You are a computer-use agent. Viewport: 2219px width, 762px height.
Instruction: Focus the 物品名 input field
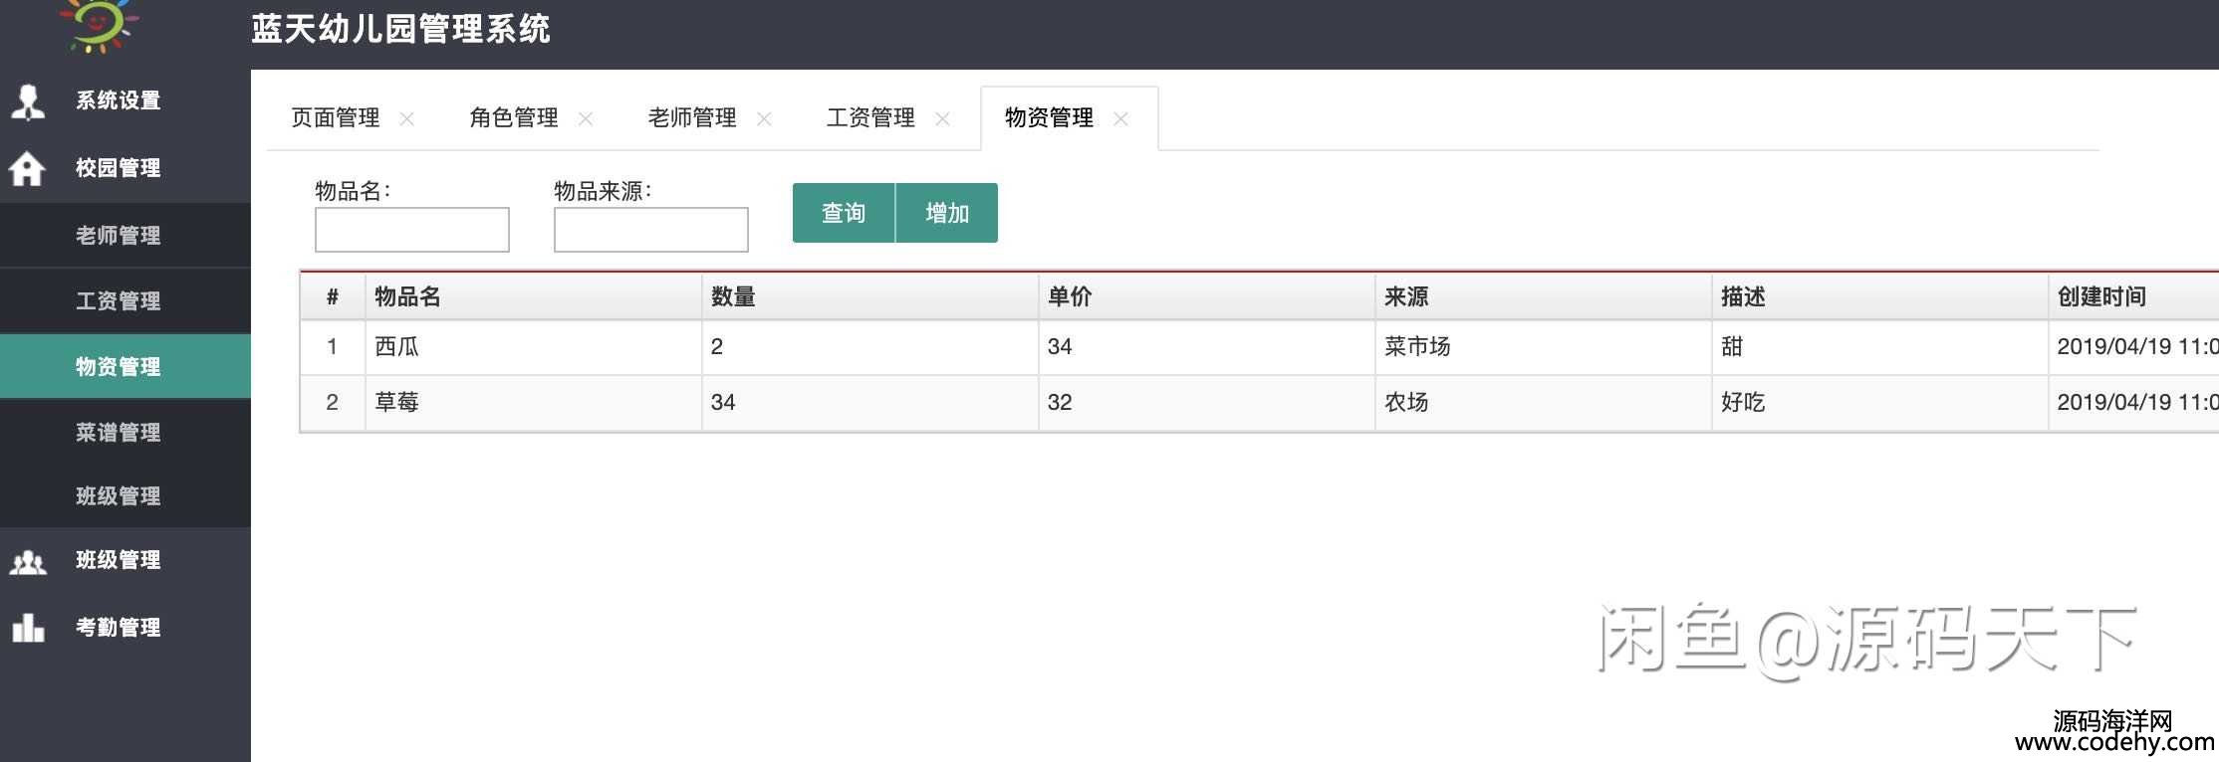click(412, 230)
